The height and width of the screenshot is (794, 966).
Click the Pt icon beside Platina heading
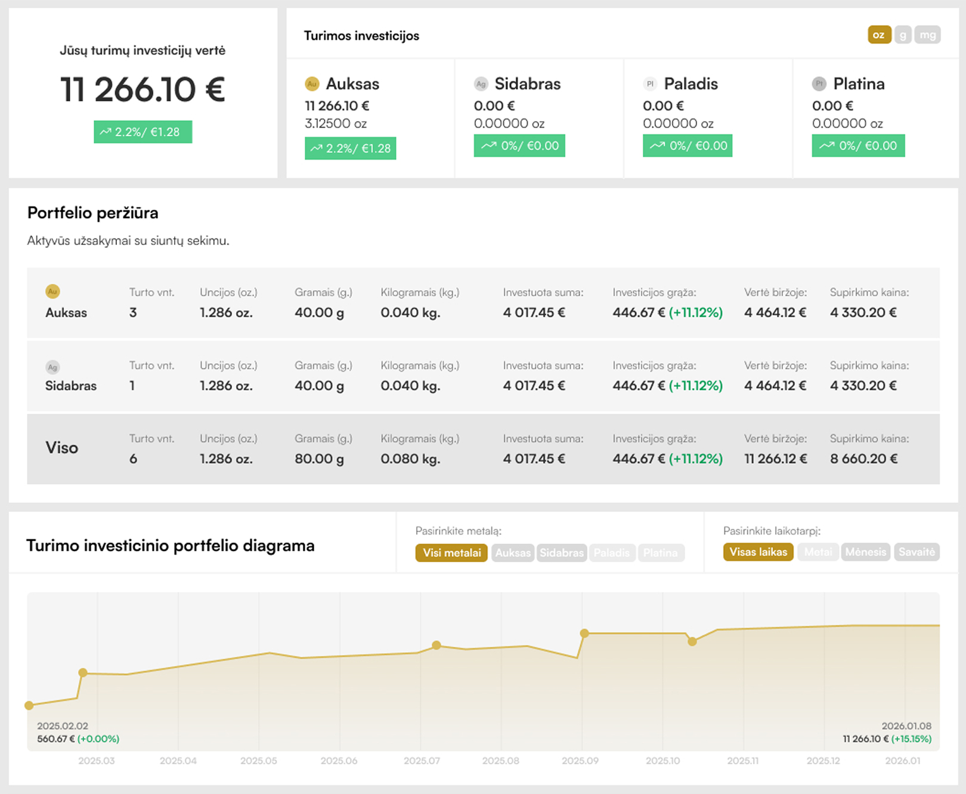819,84
